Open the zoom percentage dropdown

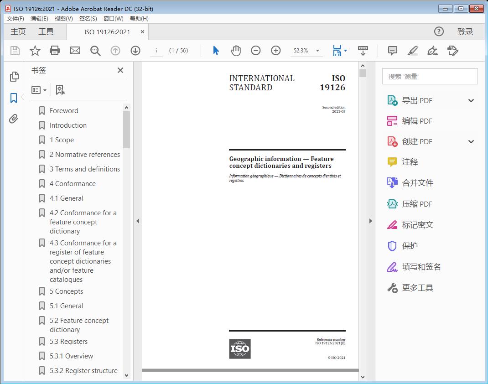tap(317, 51)
